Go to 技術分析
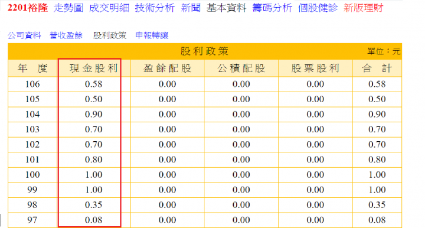The image size is (425, 228). tap(155, 8)
